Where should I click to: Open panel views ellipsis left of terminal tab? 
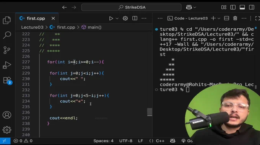[160, 18]
